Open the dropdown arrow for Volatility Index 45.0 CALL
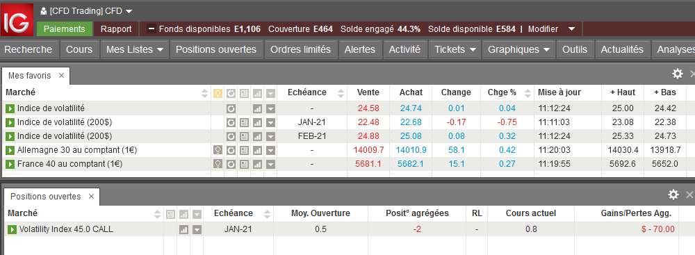 tap(197, 229)
